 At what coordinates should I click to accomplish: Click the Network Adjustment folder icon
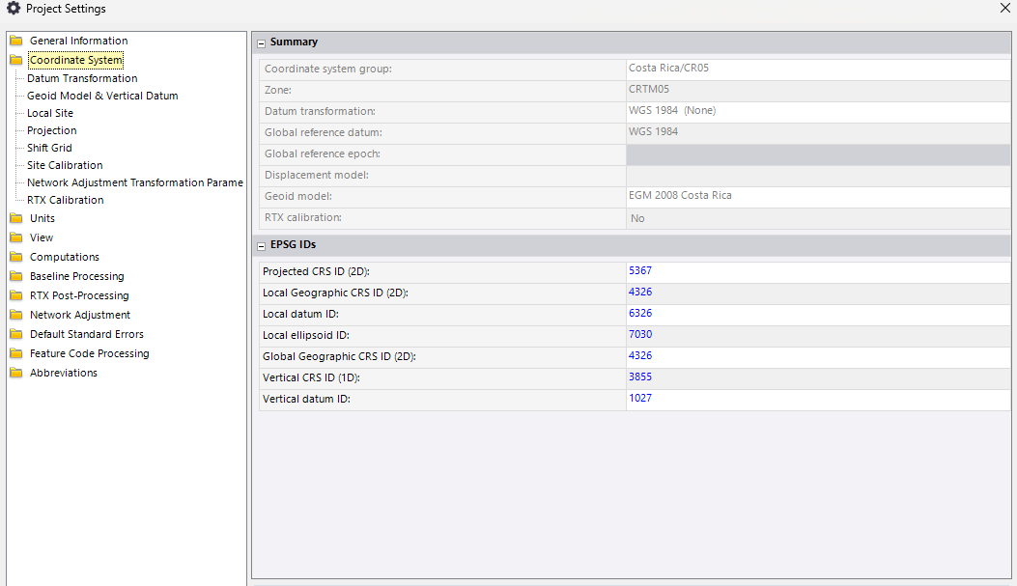click(x=16, y=315)
